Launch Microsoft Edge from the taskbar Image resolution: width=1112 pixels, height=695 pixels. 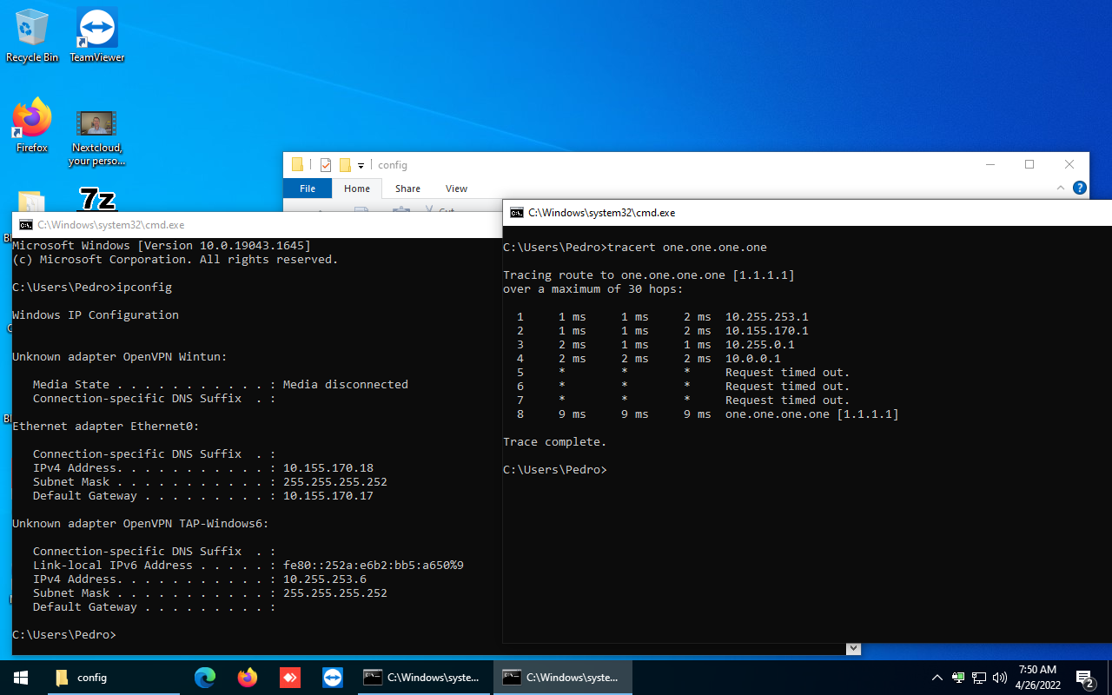click(x=204, y=677)
